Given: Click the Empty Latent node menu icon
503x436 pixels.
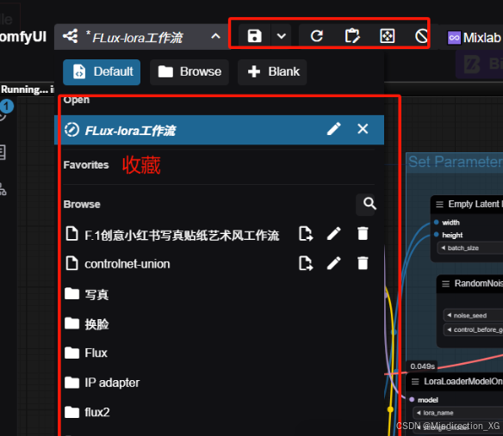Looking at the screenshot, I should click(439, 205).
